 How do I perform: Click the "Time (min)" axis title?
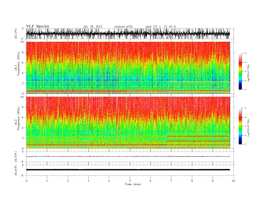click(133, 184)
